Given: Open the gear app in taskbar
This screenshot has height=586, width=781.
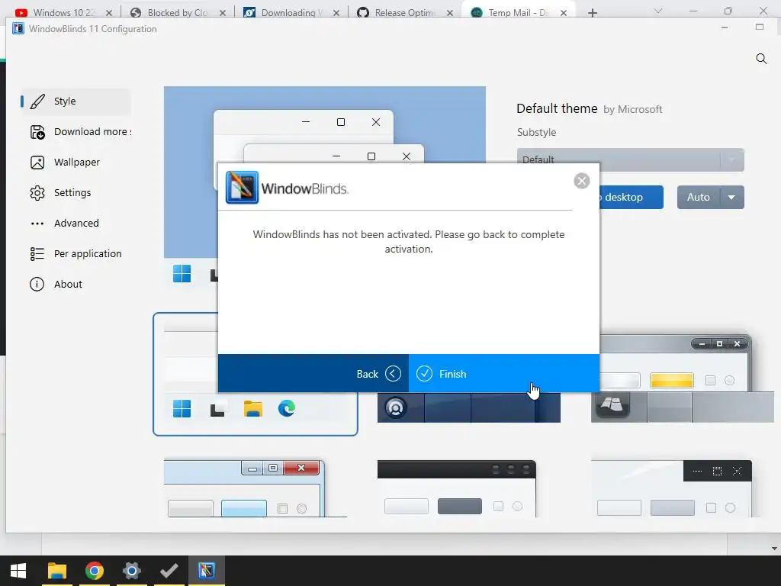Looking at the screenshot, I should click(x=131, y=571).
